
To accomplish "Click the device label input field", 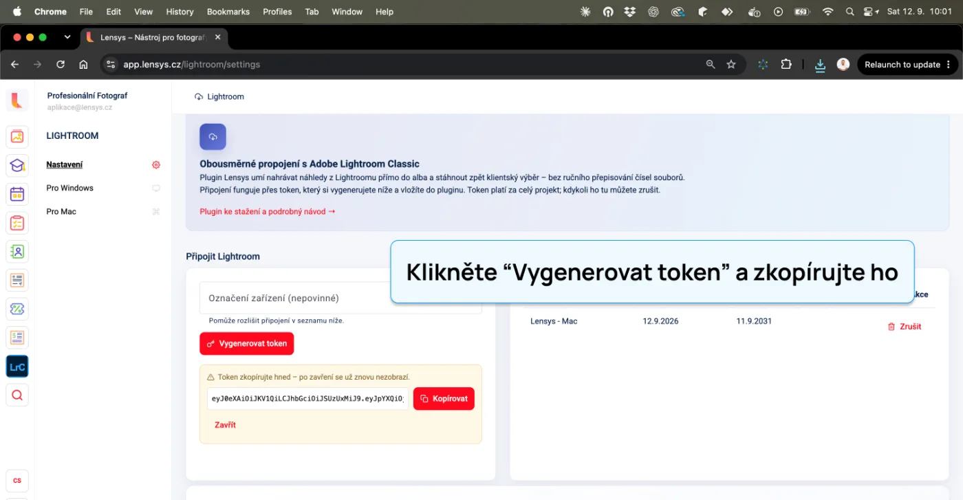I will pos(340,298).
